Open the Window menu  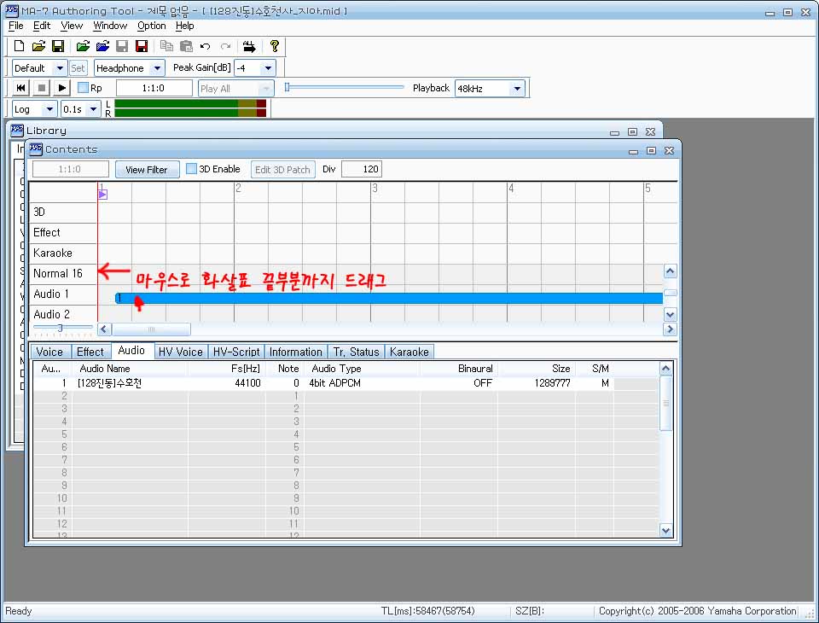point(110,26)
